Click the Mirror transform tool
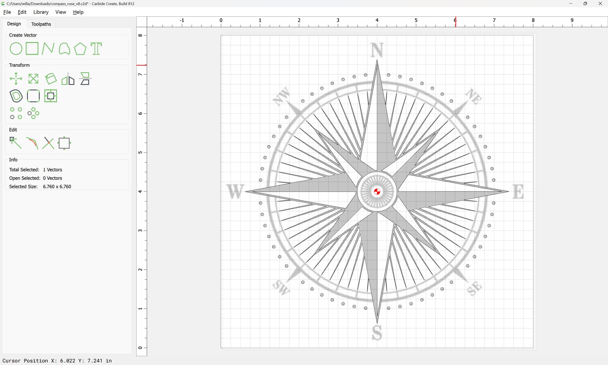Viewport: 608px width, 365px height. click(68, 79)
